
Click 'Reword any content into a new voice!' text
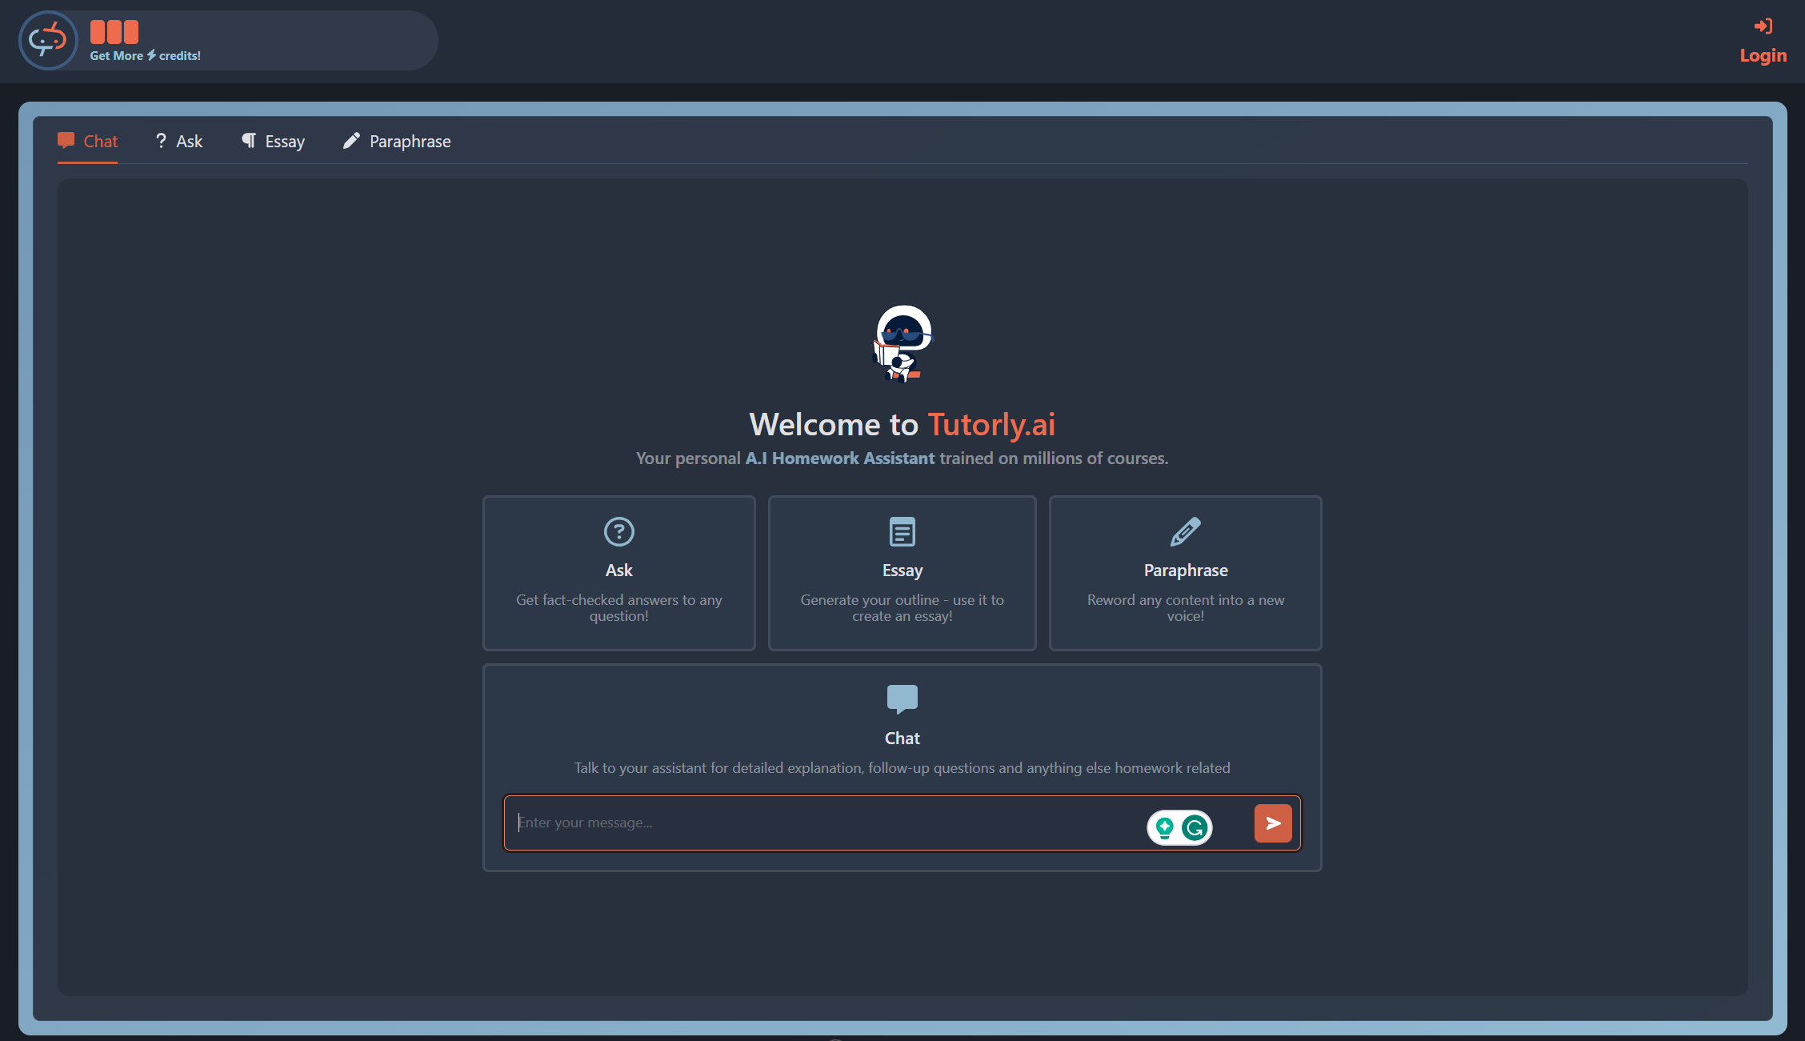click(1185, 608)
